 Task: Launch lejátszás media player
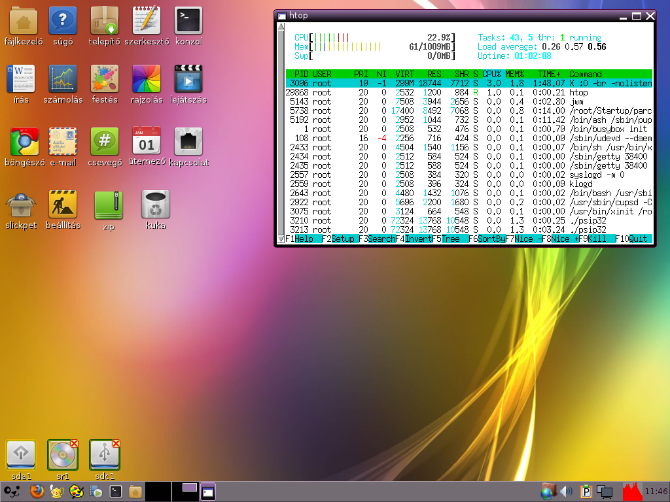[188, 78]
